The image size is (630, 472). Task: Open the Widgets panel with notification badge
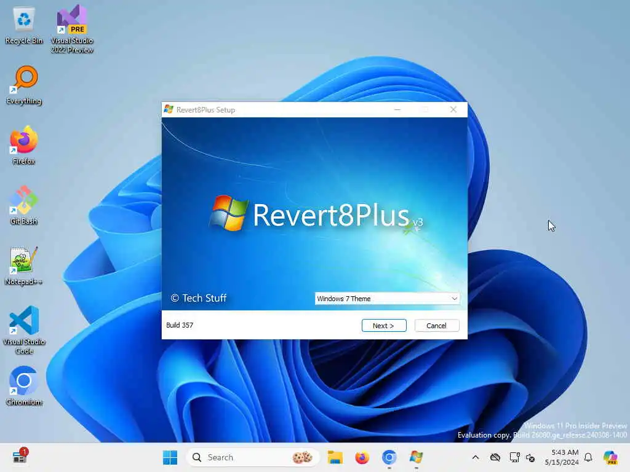[x=19, y=457]
